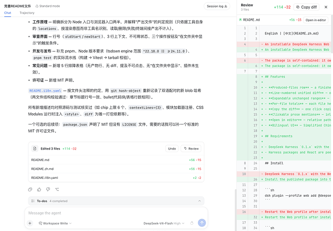
Task: Click 'English | [中文](README.zh.md)' diff line
Action: pos(285,33)
